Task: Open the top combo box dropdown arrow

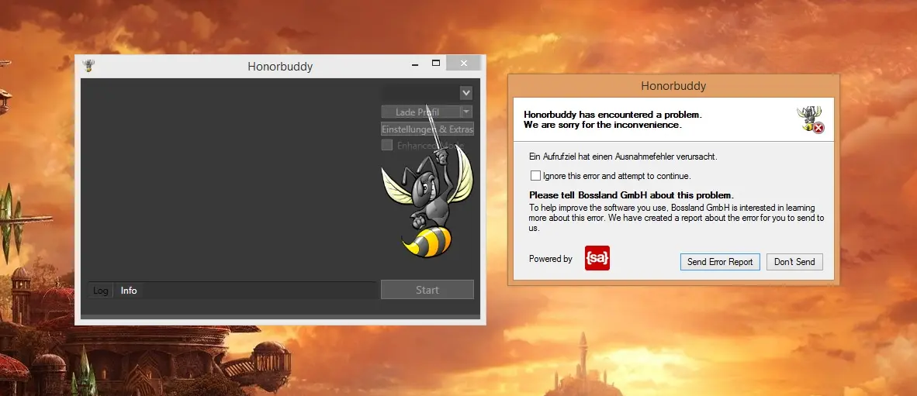Action: pyautogui.click(x=466, y=93)
